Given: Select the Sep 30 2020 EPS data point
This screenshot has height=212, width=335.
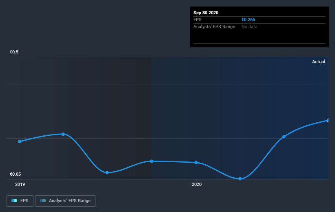Looking at the screenshot, I should pyautogui.click(x=328, y=120).
